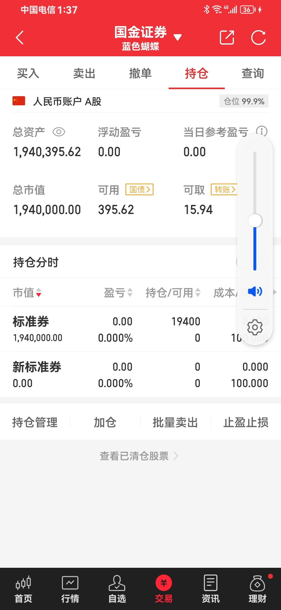Viewport: 281px width, 610px height.
Task: Open the 标准券 holding row
Action: click(x=140, y=329)
